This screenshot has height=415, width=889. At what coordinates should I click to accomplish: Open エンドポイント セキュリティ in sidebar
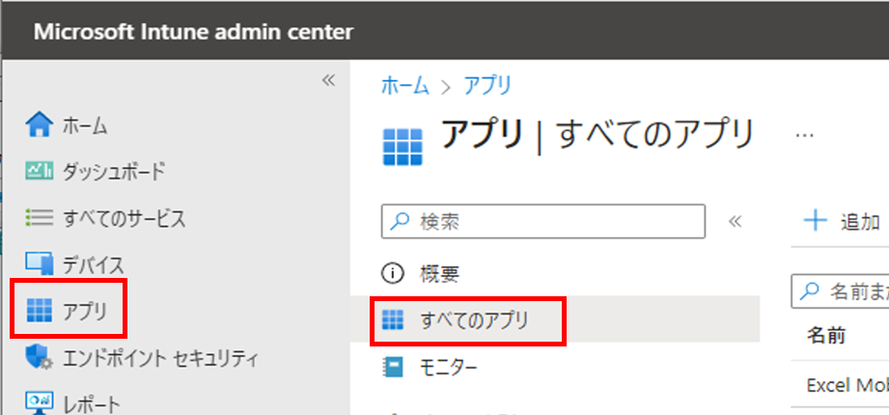pos(160,358)
